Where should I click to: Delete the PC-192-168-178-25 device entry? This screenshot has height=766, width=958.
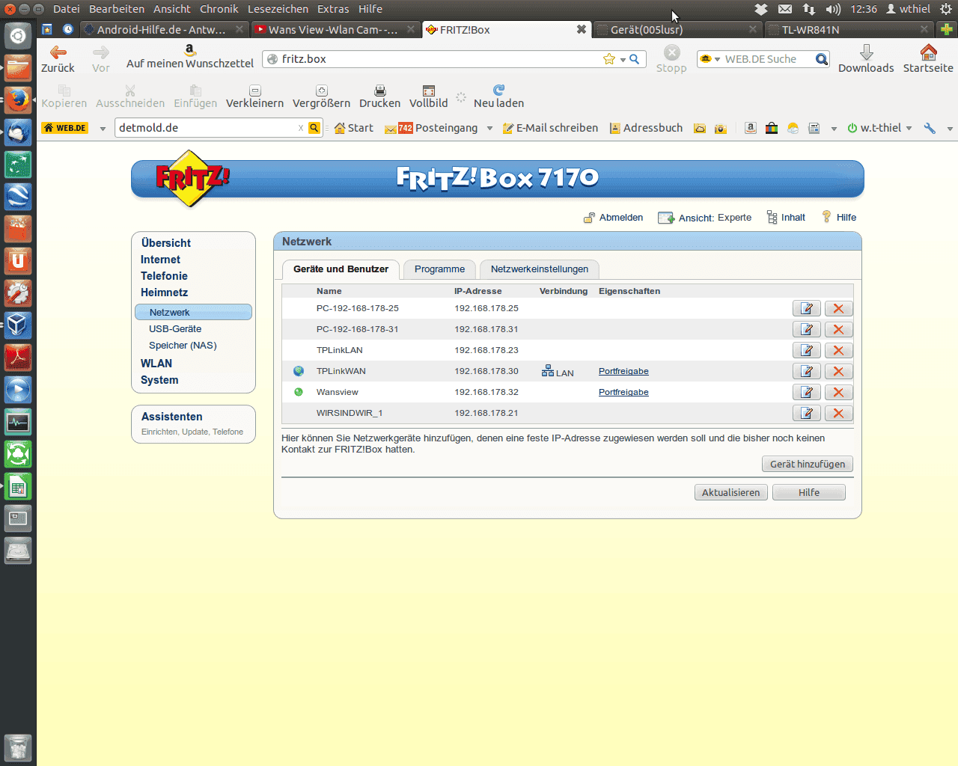[838, 308]
